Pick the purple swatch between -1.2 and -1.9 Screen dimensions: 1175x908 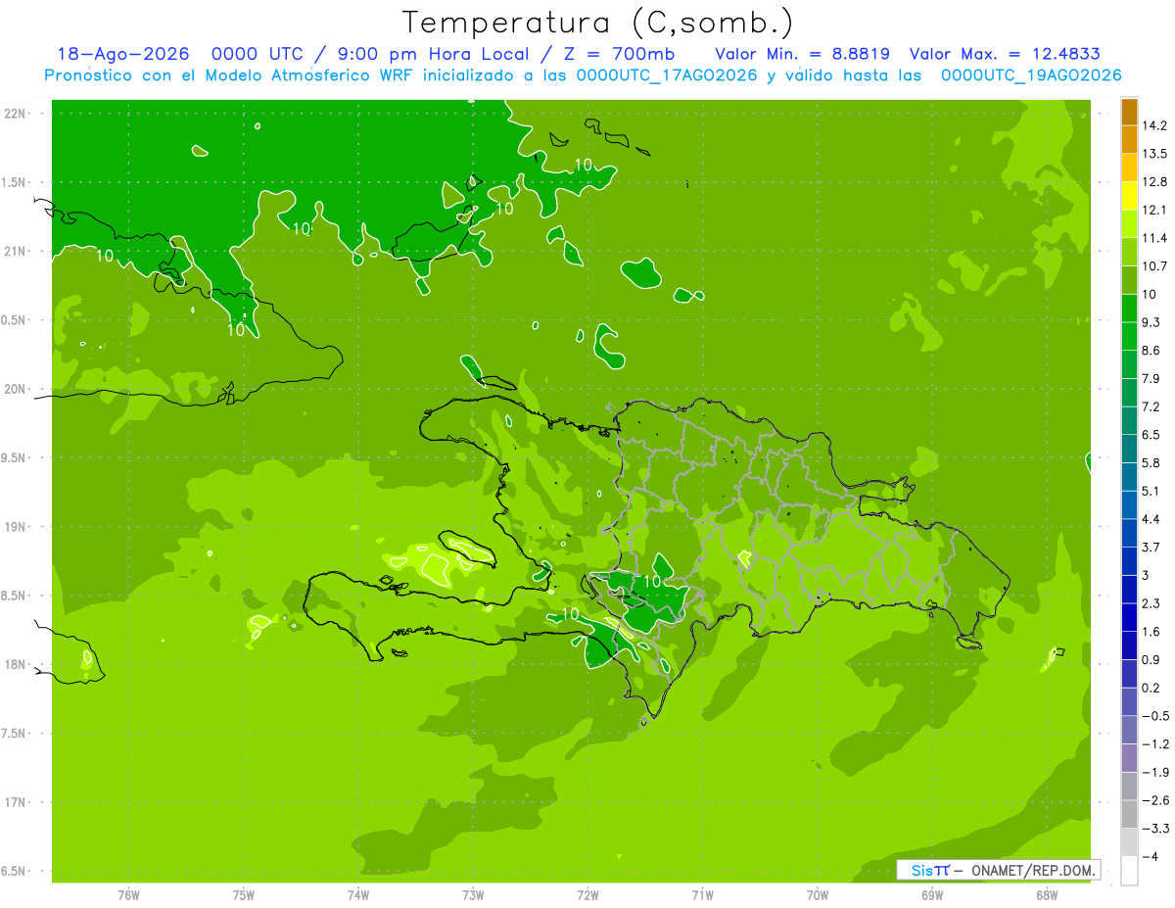(x=1129, y=758)
